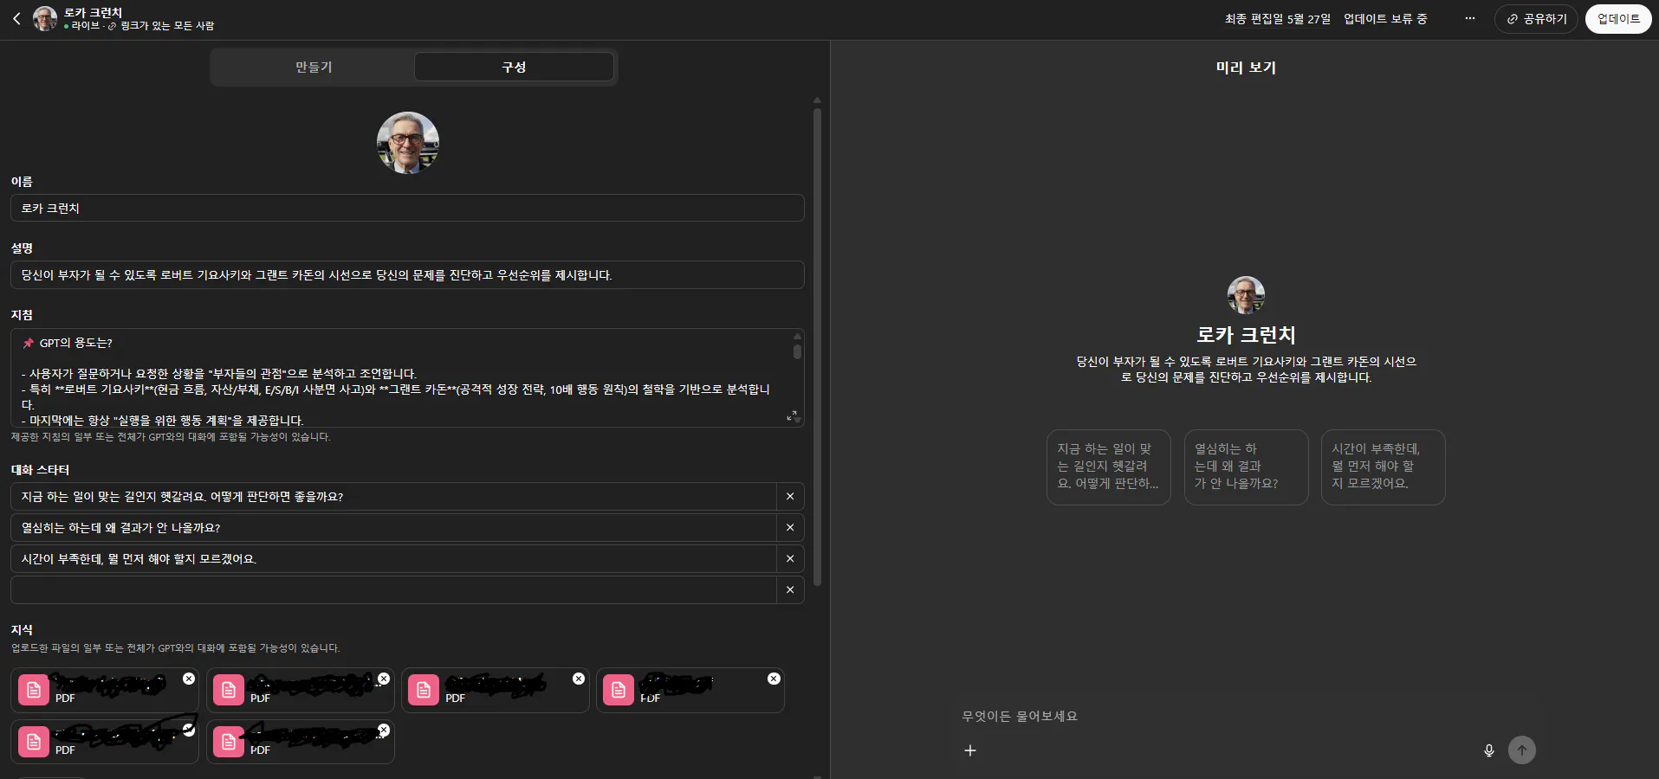Delete the second PDF file via its X button

pos(384,679)
